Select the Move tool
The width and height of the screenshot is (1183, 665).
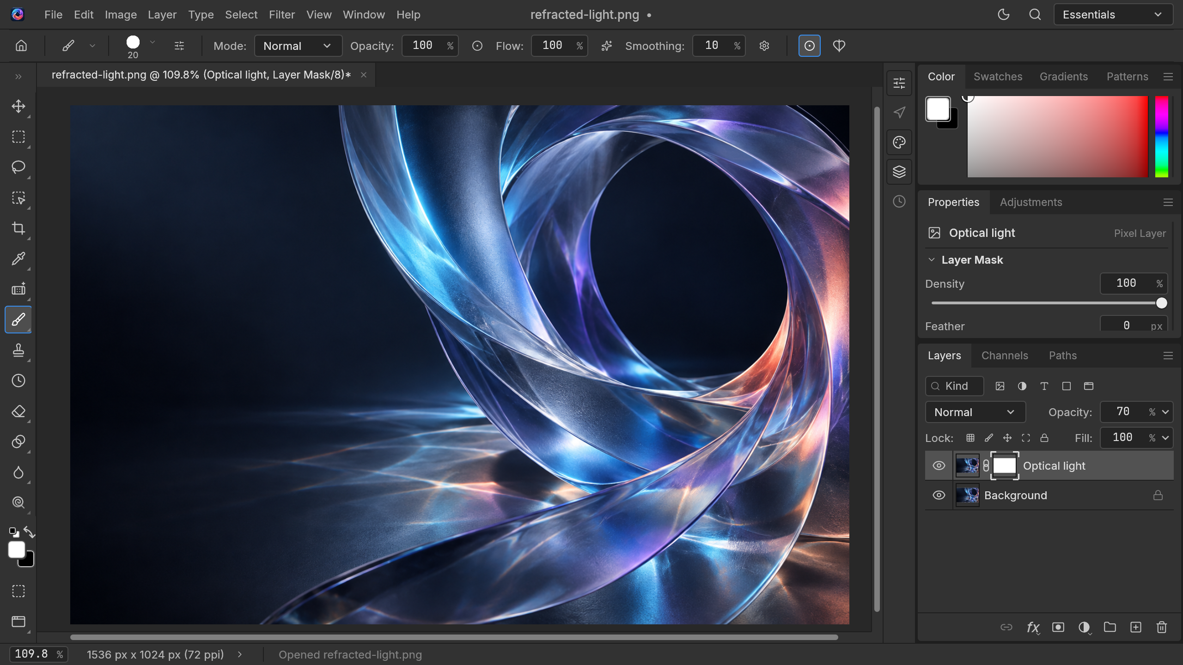click(18, 106)
